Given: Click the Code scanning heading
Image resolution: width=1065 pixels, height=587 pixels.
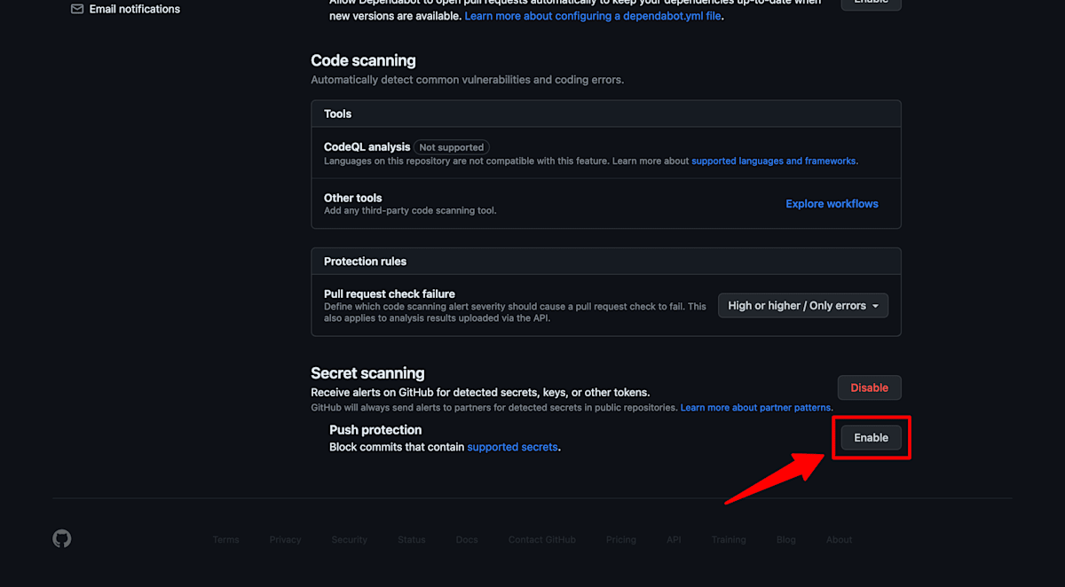Looking at the screenshot, I should [363, 61].
